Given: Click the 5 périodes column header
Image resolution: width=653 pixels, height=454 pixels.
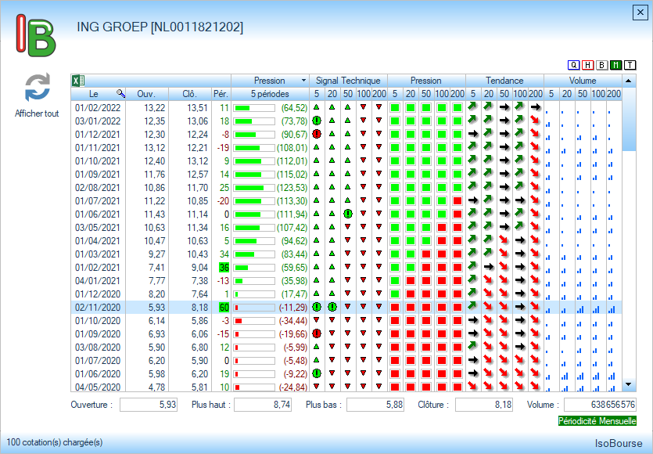Looking at the screenshot, I should point(270,94).
